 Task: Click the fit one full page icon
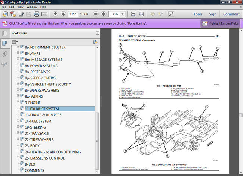tap(141, 14)
